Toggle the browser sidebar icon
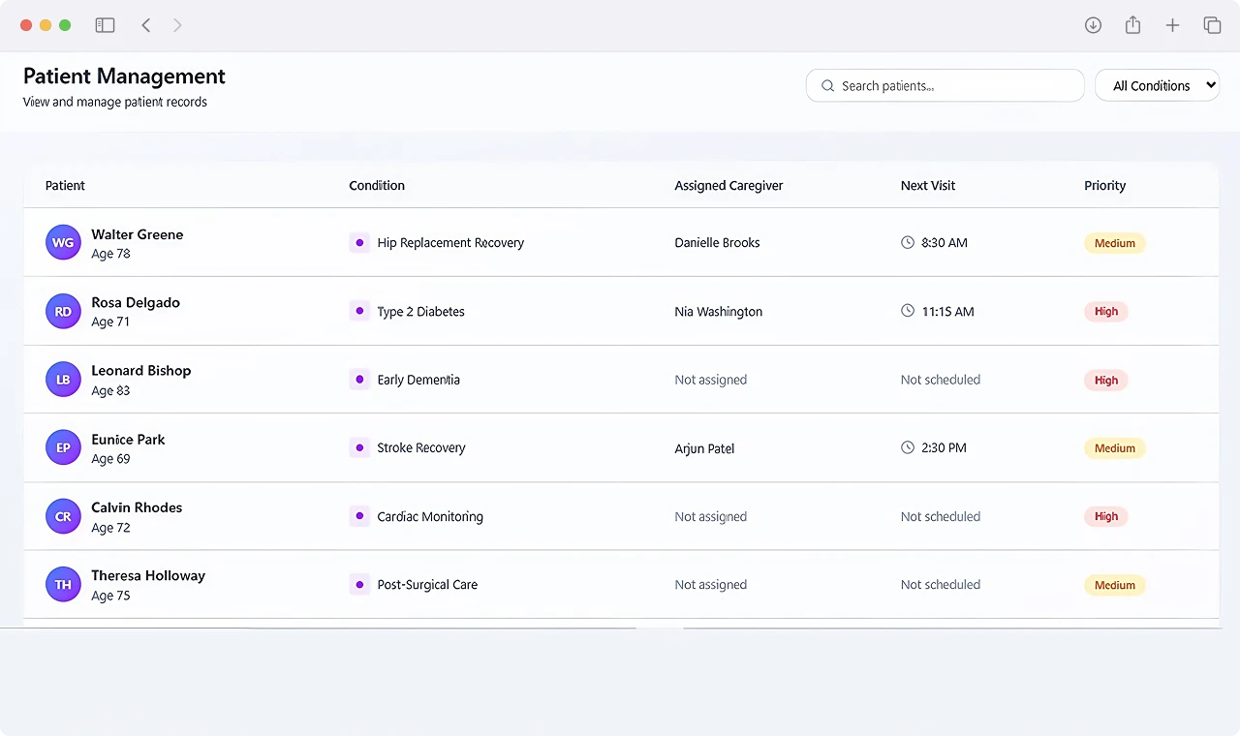 (105, 25)
